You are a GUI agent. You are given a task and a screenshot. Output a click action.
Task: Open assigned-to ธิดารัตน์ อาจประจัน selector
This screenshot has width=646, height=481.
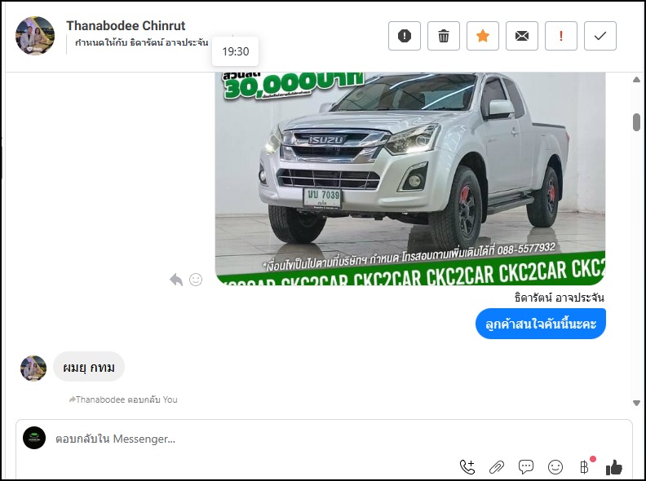coord(141,43)
